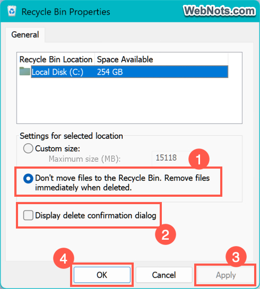Enable Display delete confirmation dialog checkbox

[28, 215]
